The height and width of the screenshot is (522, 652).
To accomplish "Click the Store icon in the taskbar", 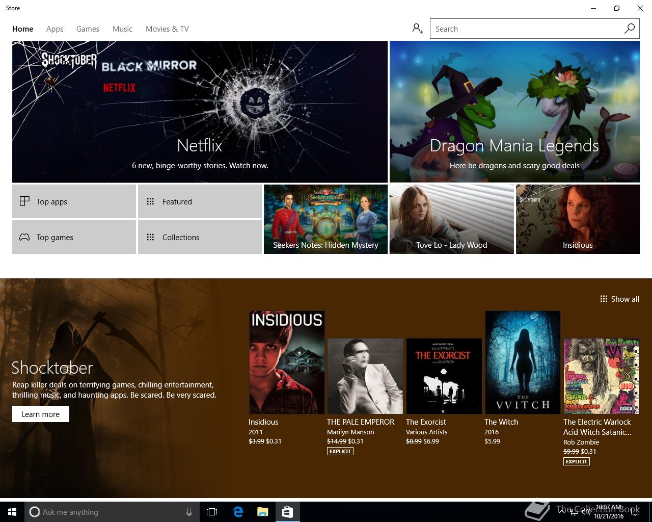I will coord(287,512).
